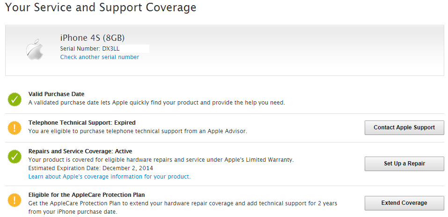Viewport: 448px width, 217px height.
Task: Select the Telephone Technical Support: Expired heading
Action: click(x=82, y=123)
